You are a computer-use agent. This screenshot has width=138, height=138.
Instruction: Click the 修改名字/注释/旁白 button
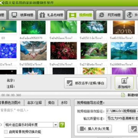(85, 83)
